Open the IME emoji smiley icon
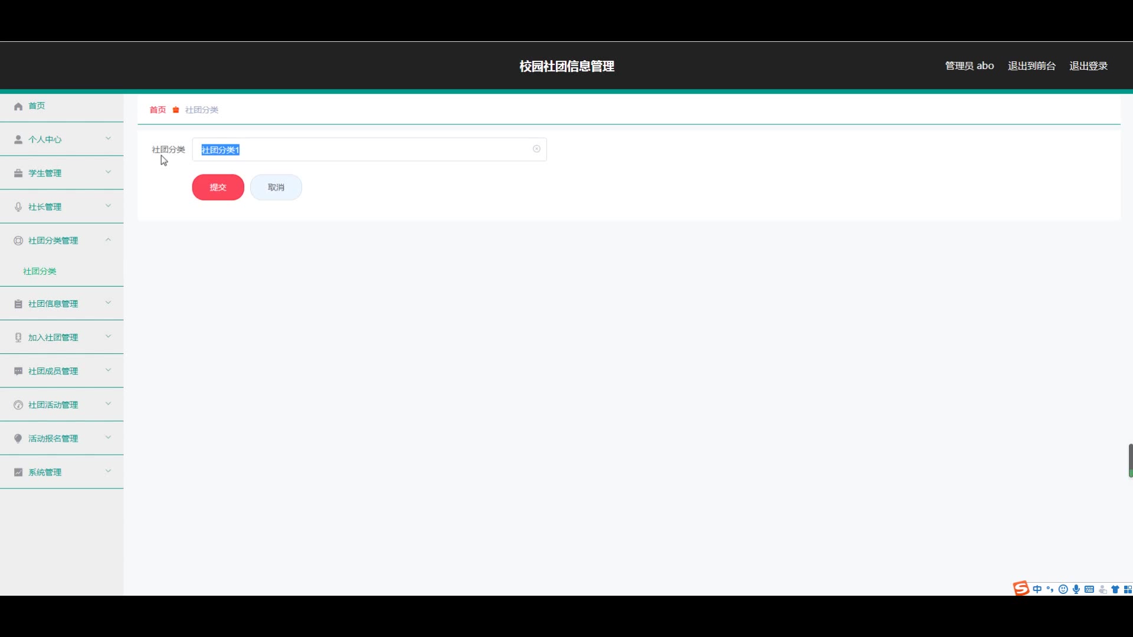The height and width of the screenshot is (637, 1133). pos(1063,589)
